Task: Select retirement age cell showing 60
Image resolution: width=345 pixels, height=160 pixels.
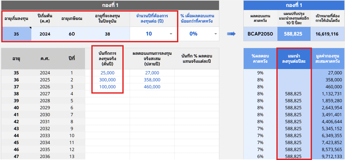Action: point(72,34)
